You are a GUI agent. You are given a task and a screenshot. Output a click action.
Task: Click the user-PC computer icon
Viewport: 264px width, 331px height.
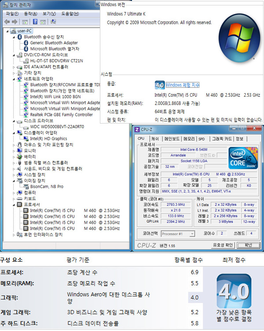coord(13,31)
